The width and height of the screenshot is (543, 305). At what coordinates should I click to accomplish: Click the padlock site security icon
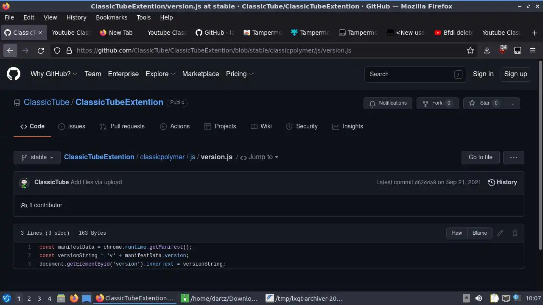pyautogui.click(x=69, y=50)
